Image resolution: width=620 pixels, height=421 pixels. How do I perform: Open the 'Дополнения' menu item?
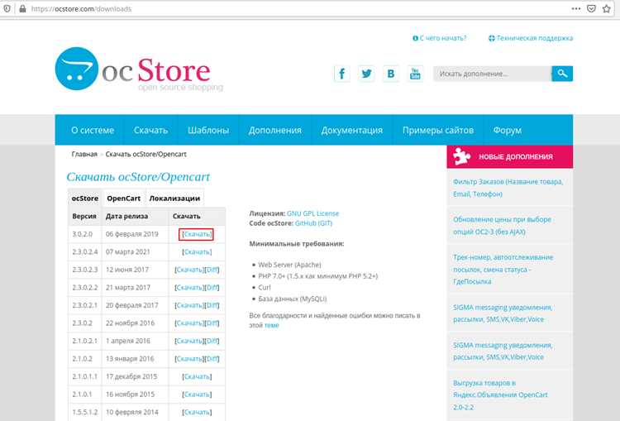(x=275, y=130)
